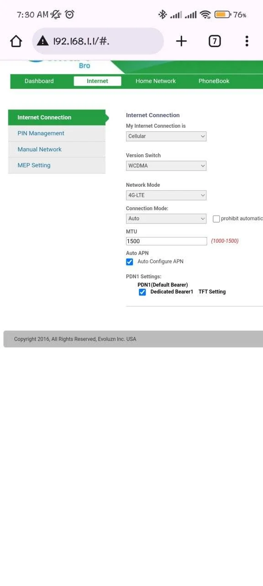Click the TFT Setting link

[212, 292]
